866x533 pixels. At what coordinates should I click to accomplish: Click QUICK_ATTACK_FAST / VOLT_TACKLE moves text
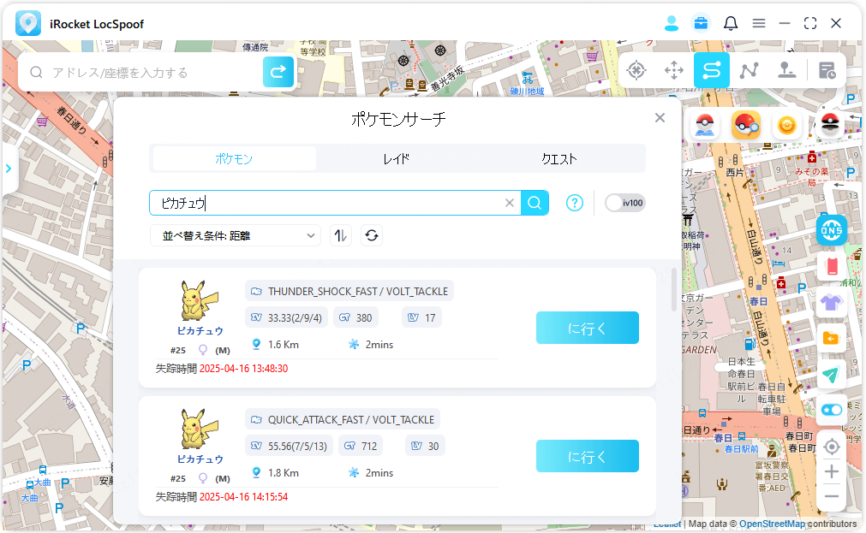click(351, 420)
